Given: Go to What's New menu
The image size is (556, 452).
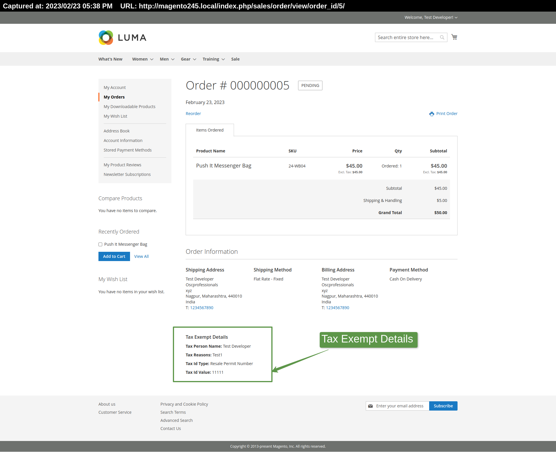Looking at the screenshot, I should [110, 59].
